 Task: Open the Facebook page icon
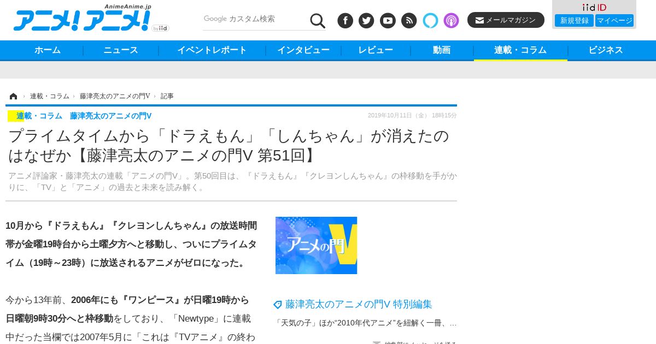345,21
